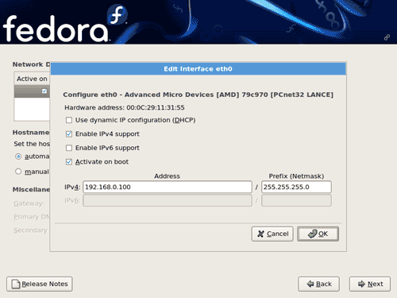Toggle Activate on boot checkbox
This screenshot has height=298, width=397.
(x=69, y=162)
